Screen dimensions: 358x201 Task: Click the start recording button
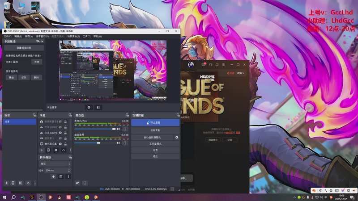[x=155, y=130]
